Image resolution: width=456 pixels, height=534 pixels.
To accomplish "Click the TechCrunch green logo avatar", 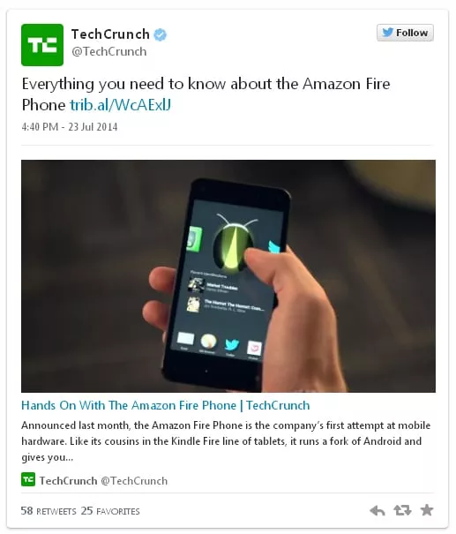I will coord(42,45).
